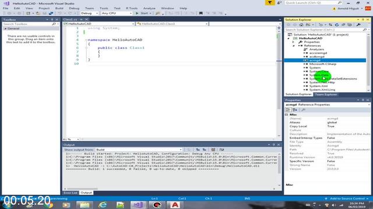Switch to the Solution Explorer tab
The width and height of the screenshot is (373, 209).
point(298,94)
